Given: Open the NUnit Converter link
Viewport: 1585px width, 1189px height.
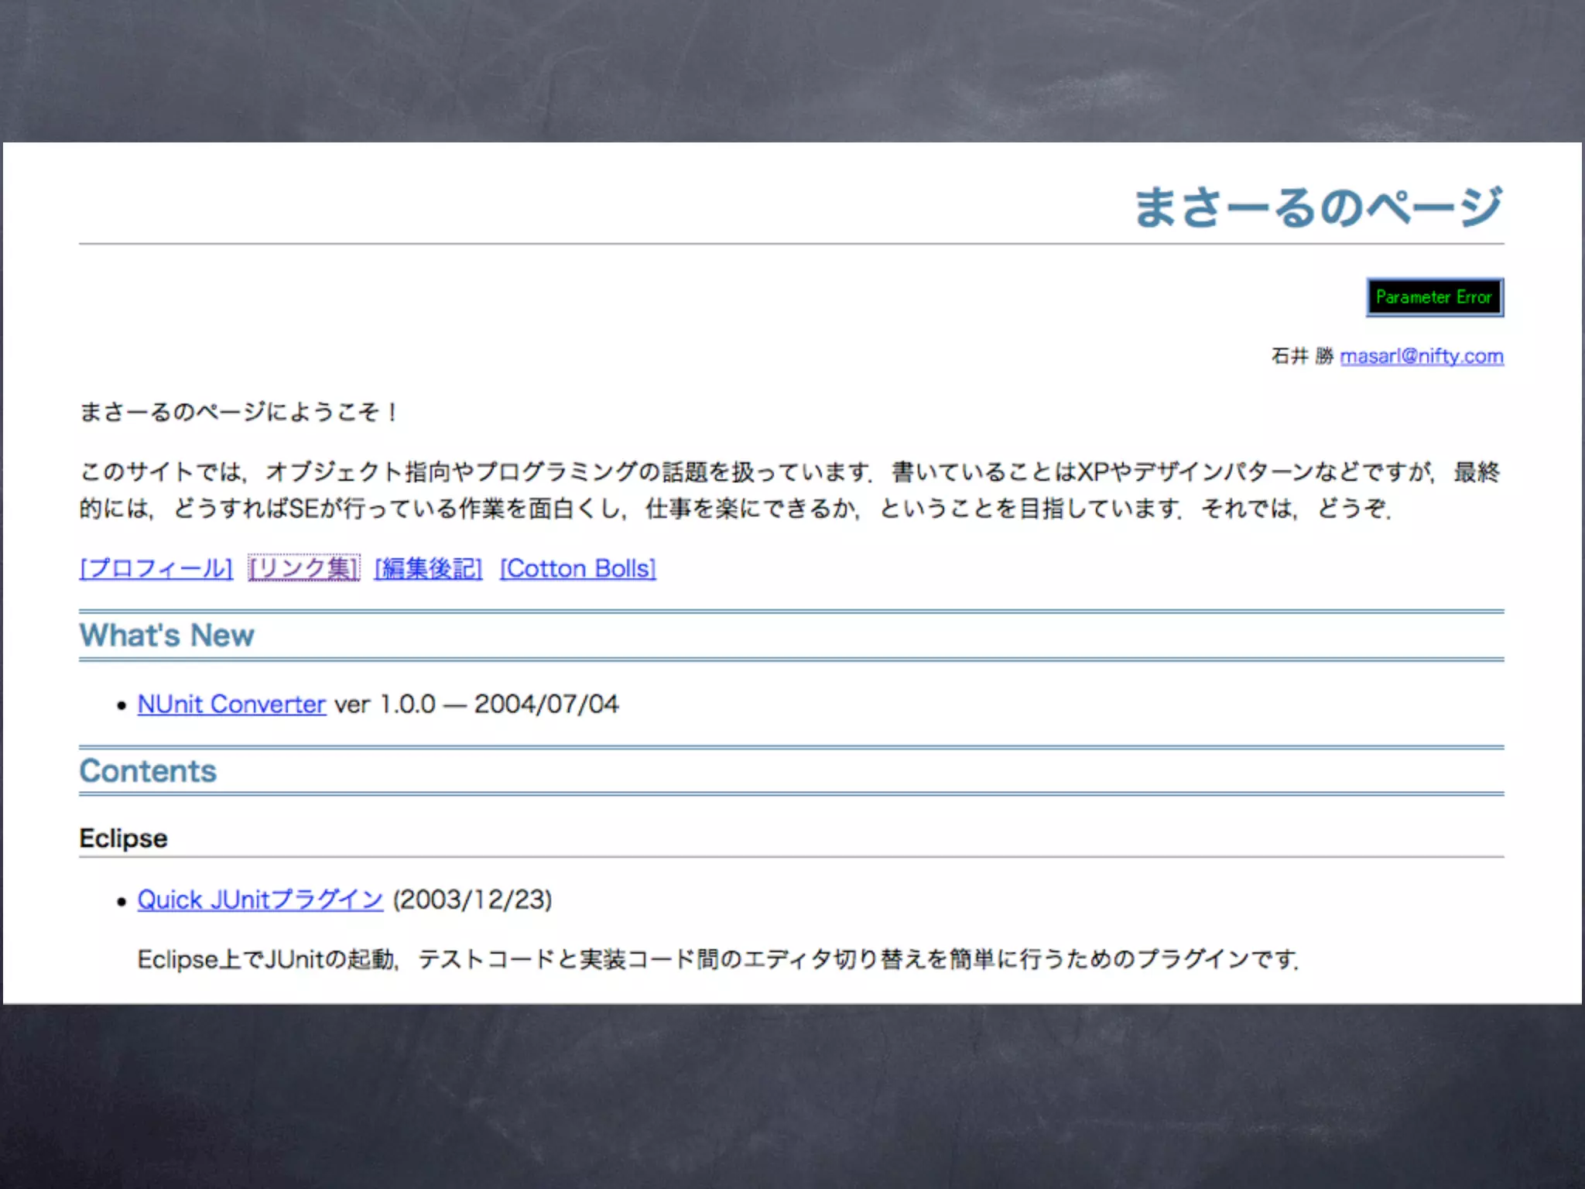Looking at the screenshot, I should pos(231,704).
